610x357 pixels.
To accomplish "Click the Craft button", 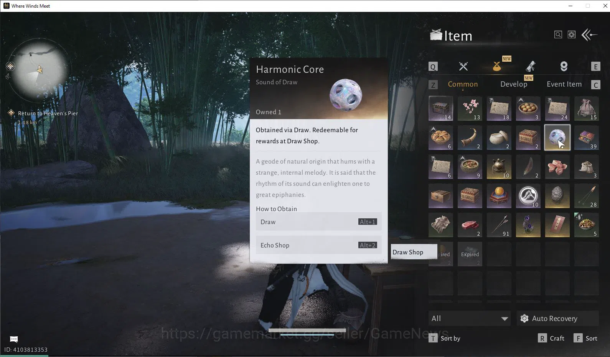I will coord(551,338).
